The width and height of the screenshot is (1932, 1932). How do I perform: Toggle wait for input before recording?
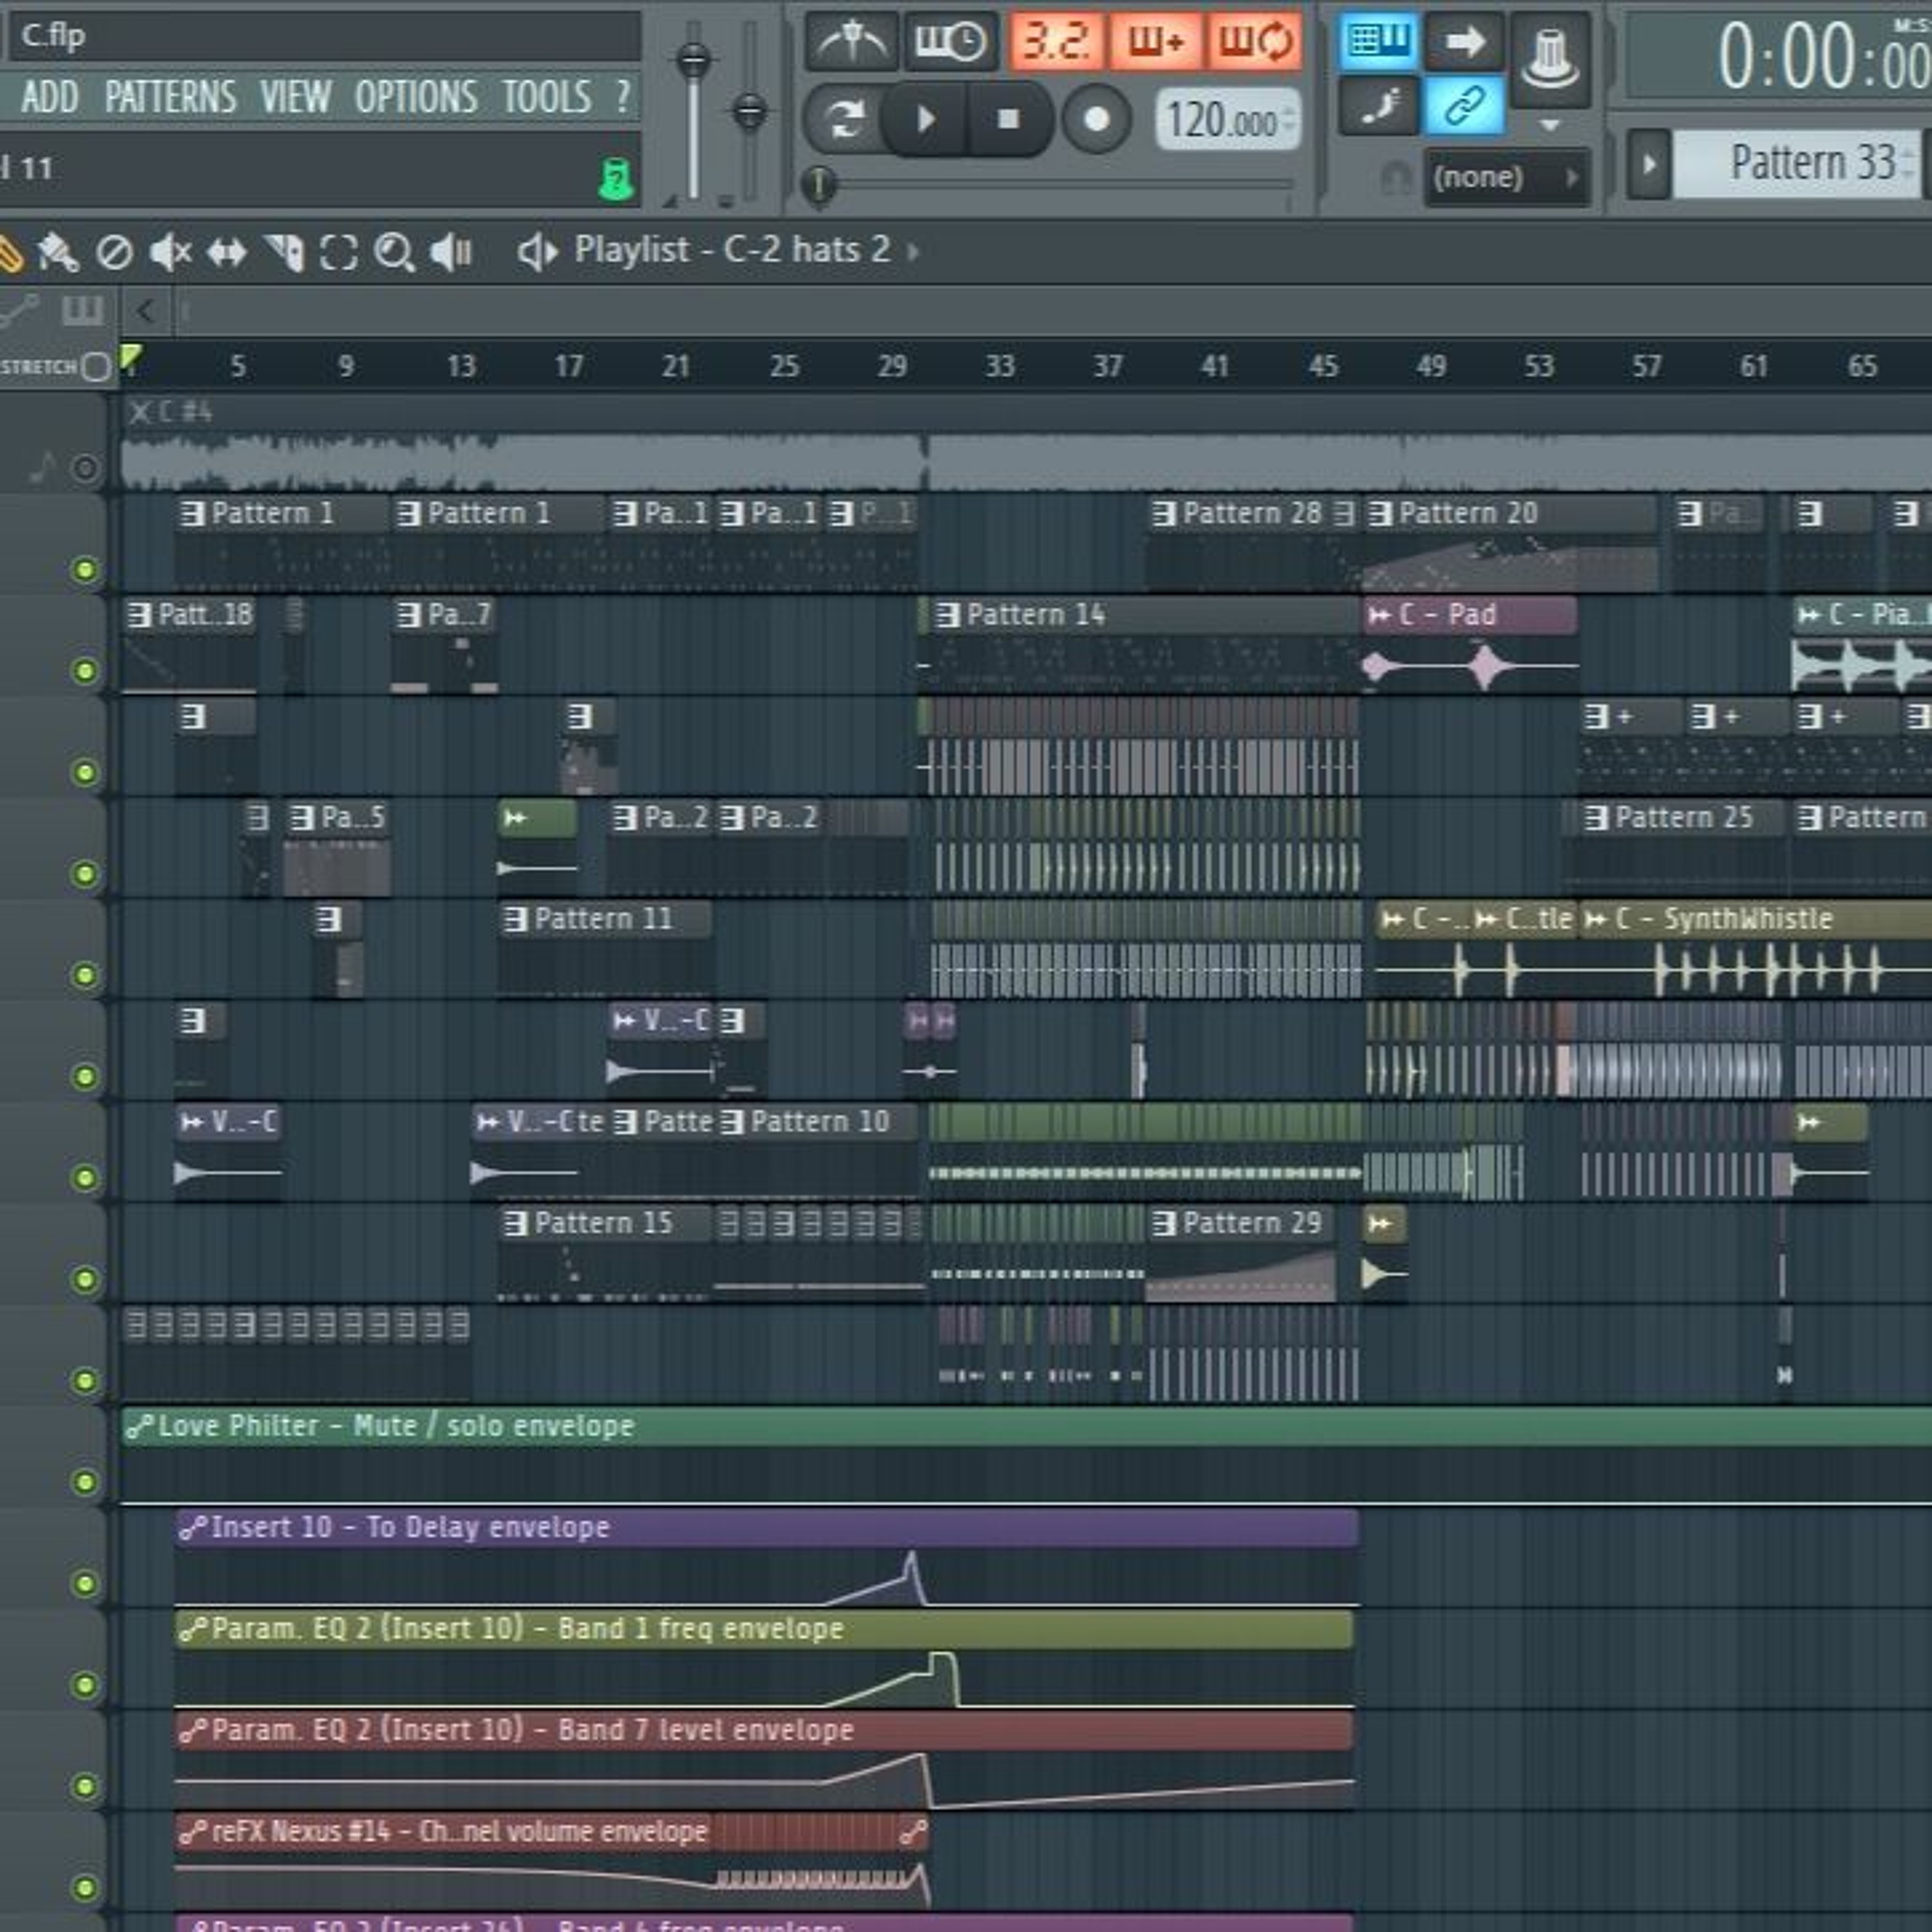951,41
